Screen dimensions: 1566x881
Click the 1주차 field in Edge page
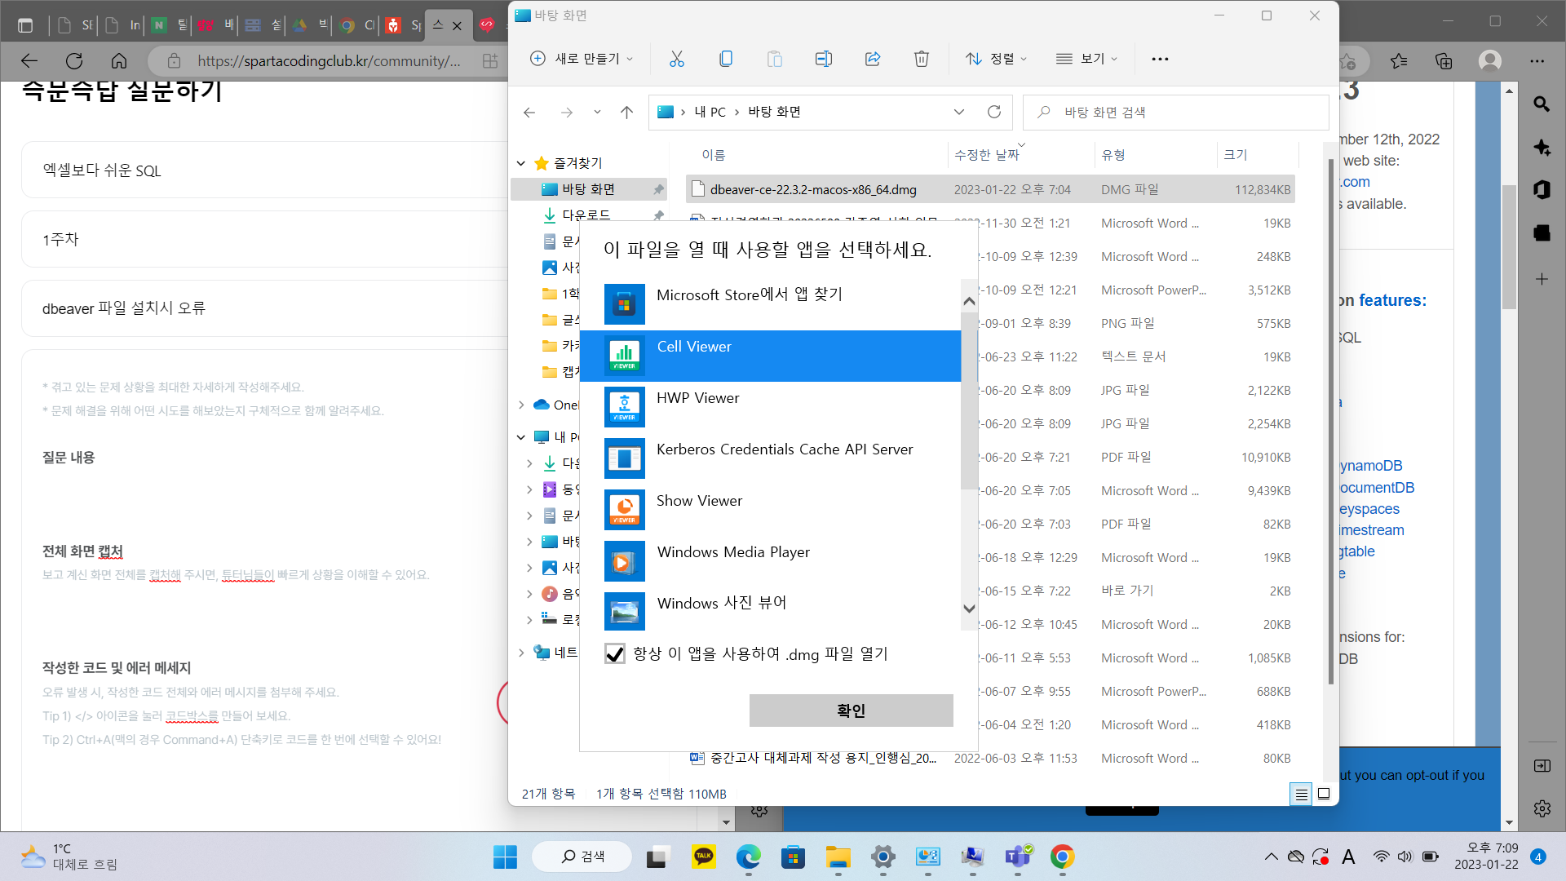[x=265, y=239]
